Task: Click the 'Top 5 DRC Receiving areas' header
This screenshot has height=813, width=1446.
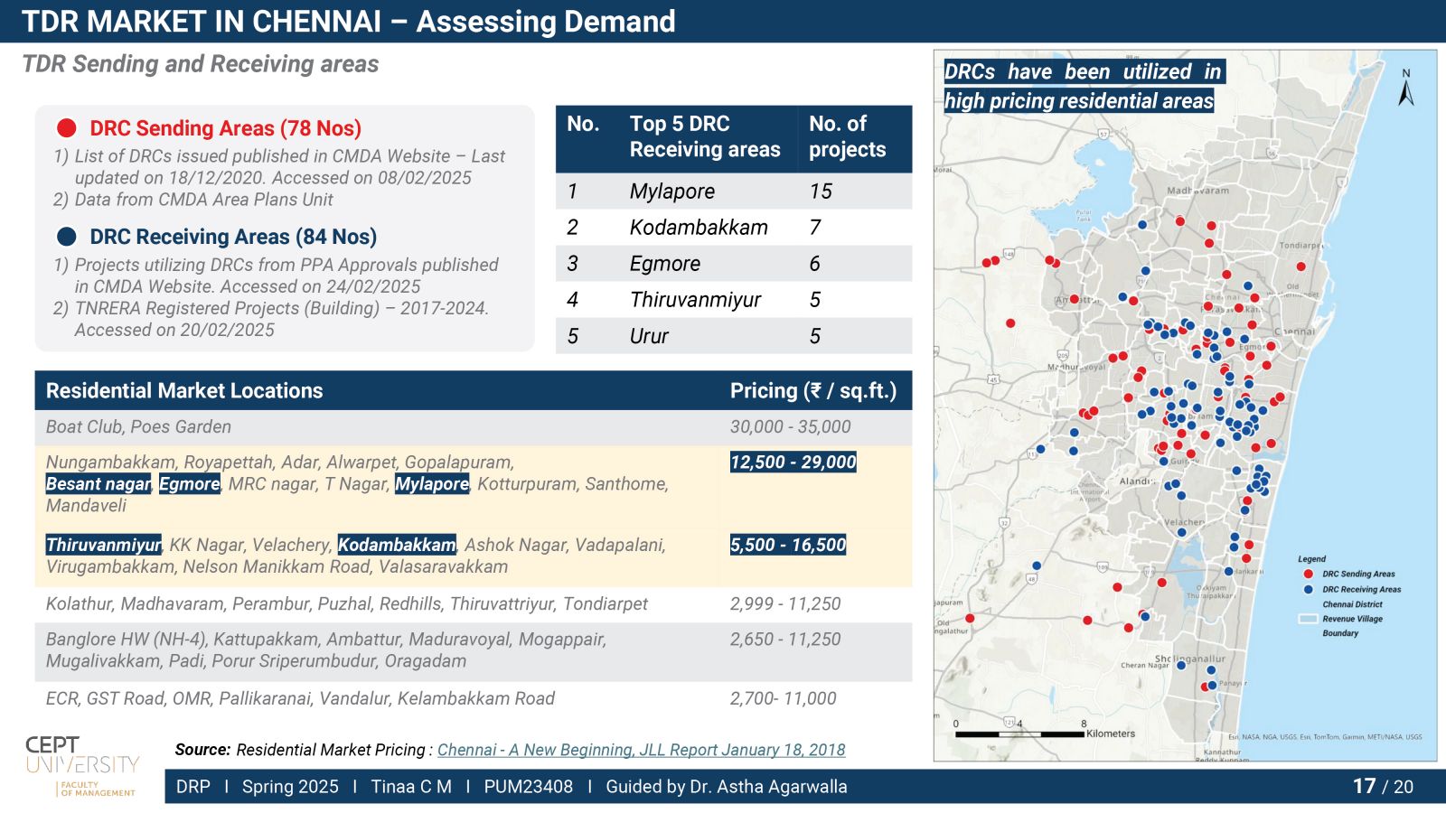Action: [x=705, y=136]
